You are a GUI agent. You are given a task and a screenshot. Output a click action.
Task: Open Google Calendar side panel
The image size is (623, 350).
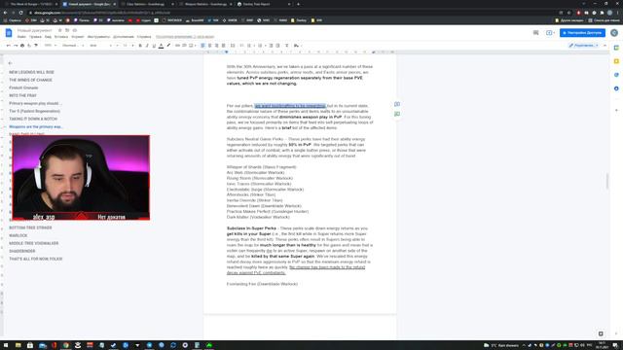click(616, 48)
